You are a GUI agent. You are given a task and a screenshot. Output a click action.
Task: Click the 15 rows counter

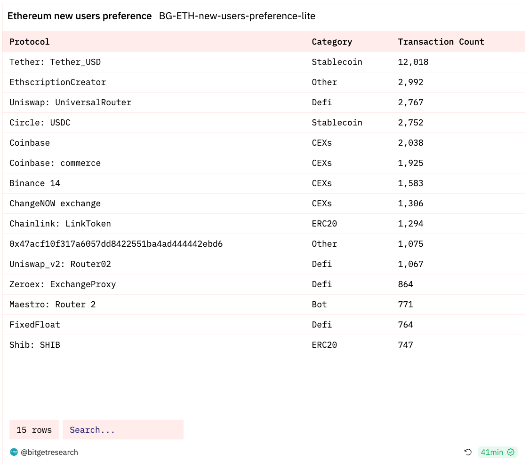34,430
